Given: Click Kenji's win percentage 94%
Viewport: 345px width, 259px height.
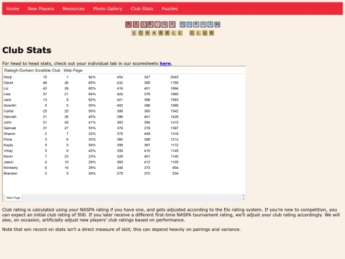Looking at the screenshot, I should (92, 77).
